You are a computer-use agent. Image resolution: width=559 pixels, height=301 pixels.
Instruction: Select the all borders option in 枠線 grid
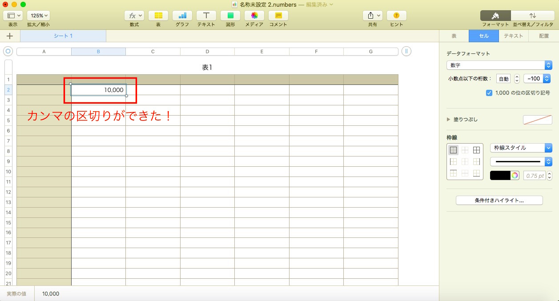[476, 150]
